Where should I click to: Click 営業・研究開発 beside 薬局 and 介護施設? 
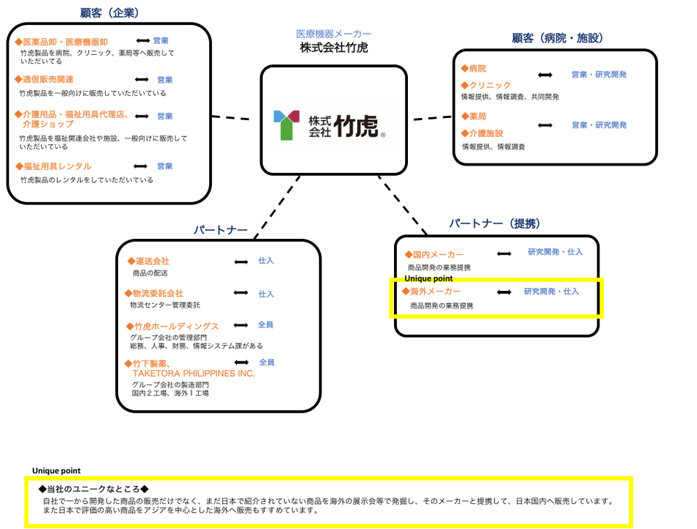tap(599, 125)
